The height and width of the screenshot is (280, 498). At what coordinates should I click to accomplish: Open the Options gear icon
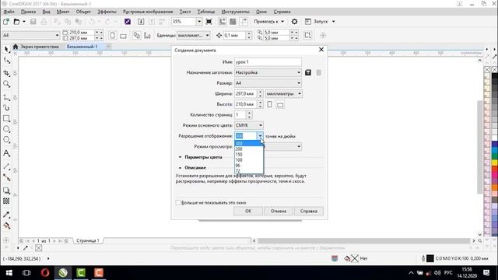click(x=294, y=22)
